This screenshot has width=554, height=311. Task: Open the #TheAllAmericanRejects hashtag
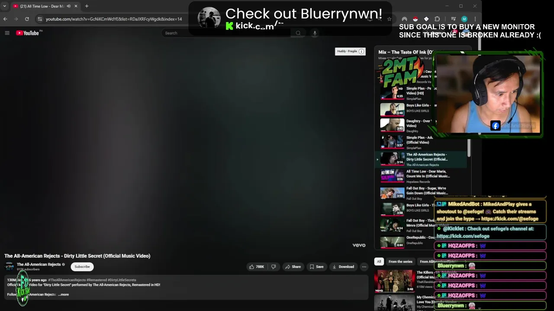click(67, 280)
